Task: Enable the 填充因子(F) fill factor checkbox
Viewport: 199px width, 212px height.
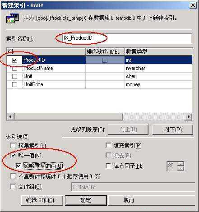Action: click(x=108, y=166)
